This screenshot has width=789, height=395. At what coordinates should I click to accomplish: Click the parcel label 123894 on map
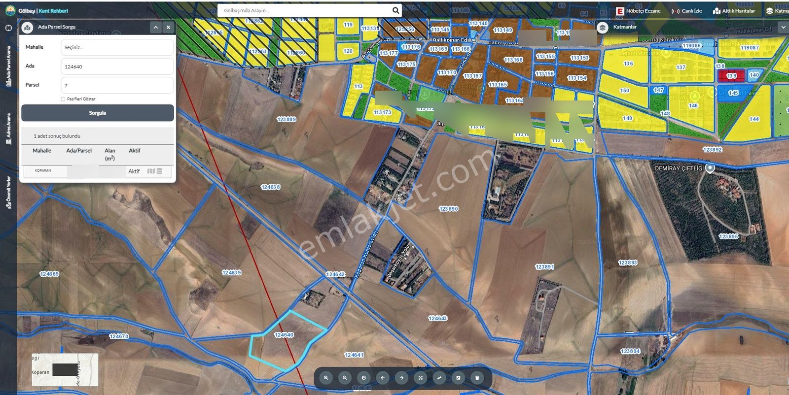pos(631,351)
